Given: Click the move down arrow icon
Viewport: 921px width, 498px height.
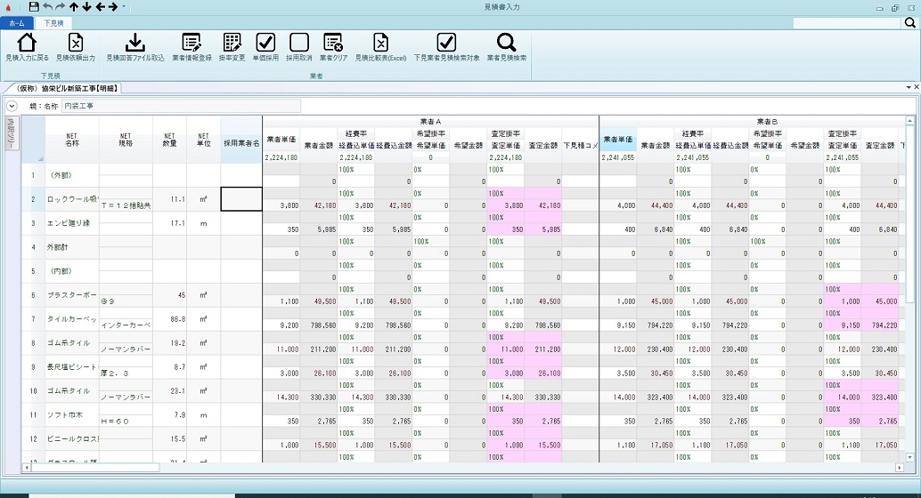Looking at the screenshot, I should point(86,7).
